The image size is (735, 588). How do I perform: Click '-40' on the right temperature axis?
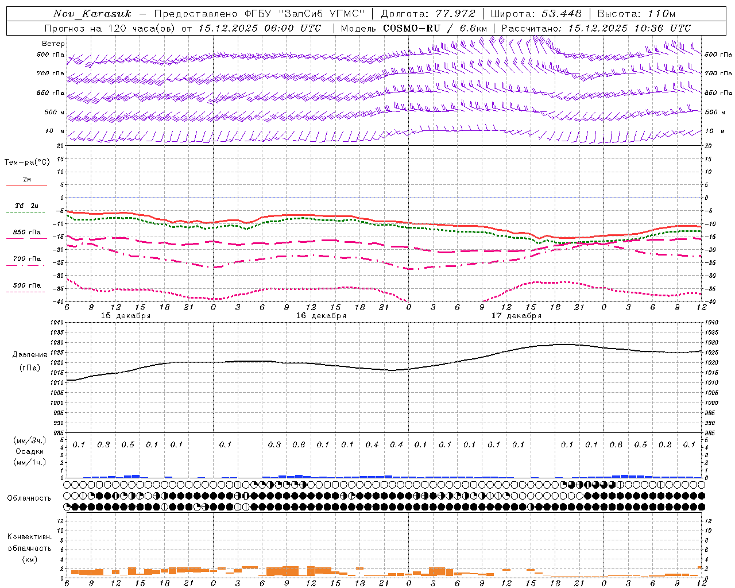[710, 302]
